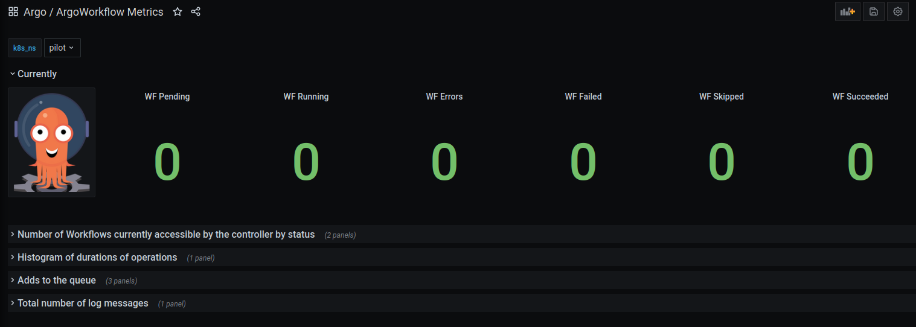Click the WF Failed value 0
This screenshot has width=916, height=327.
(x=583, y=162)
